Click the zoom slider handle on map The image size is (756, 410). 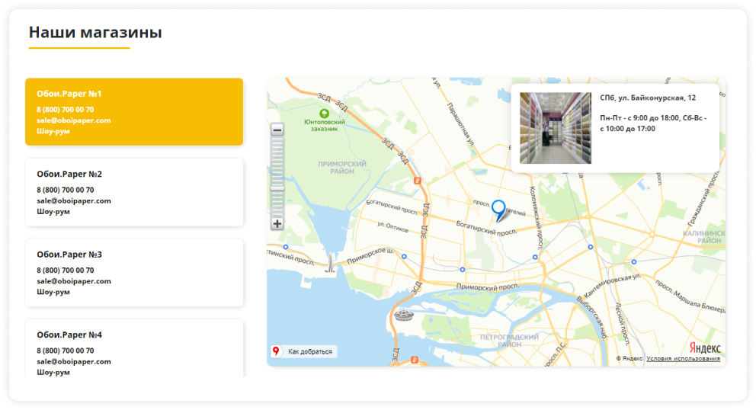coord(277,187)
